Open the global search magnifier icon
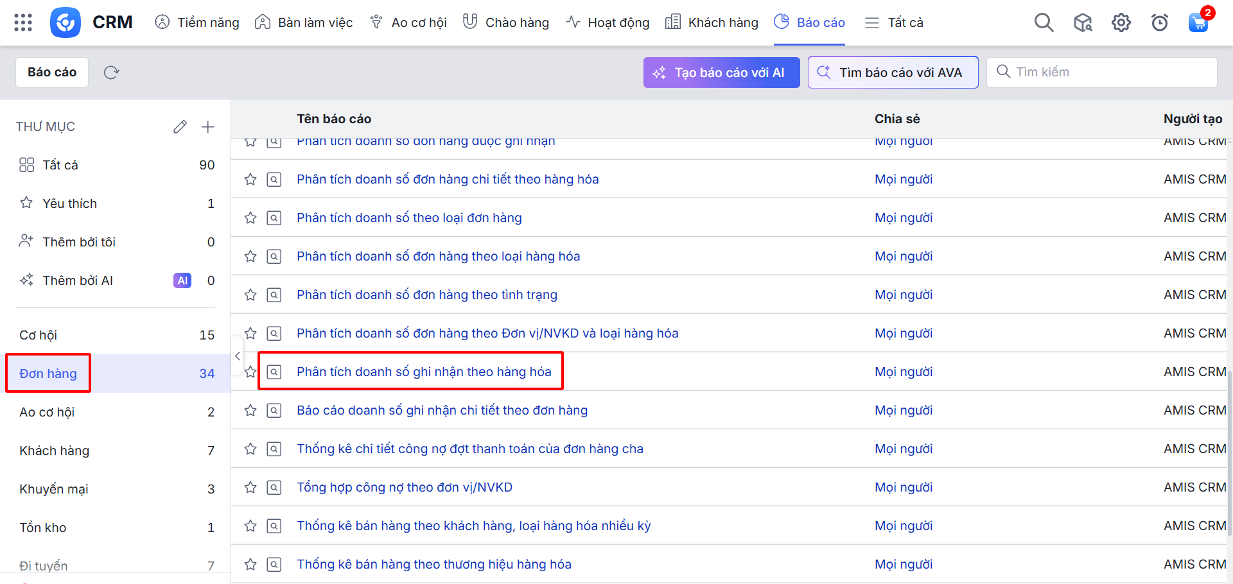The height and width of the screenshot is (584, 1233). pos(1044,23)
